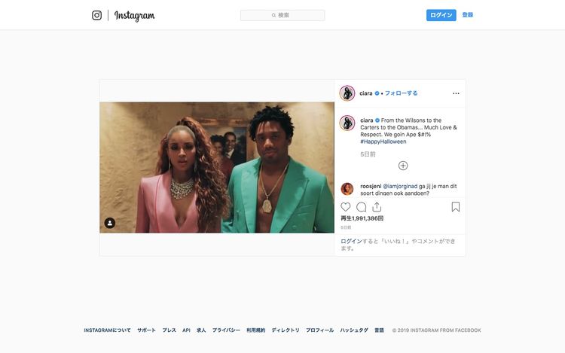This screenshot has height=353, width=565.
Task: Click the @iamjorginad mention in comment
Action: pyautogui.click(x=401, y=185)
